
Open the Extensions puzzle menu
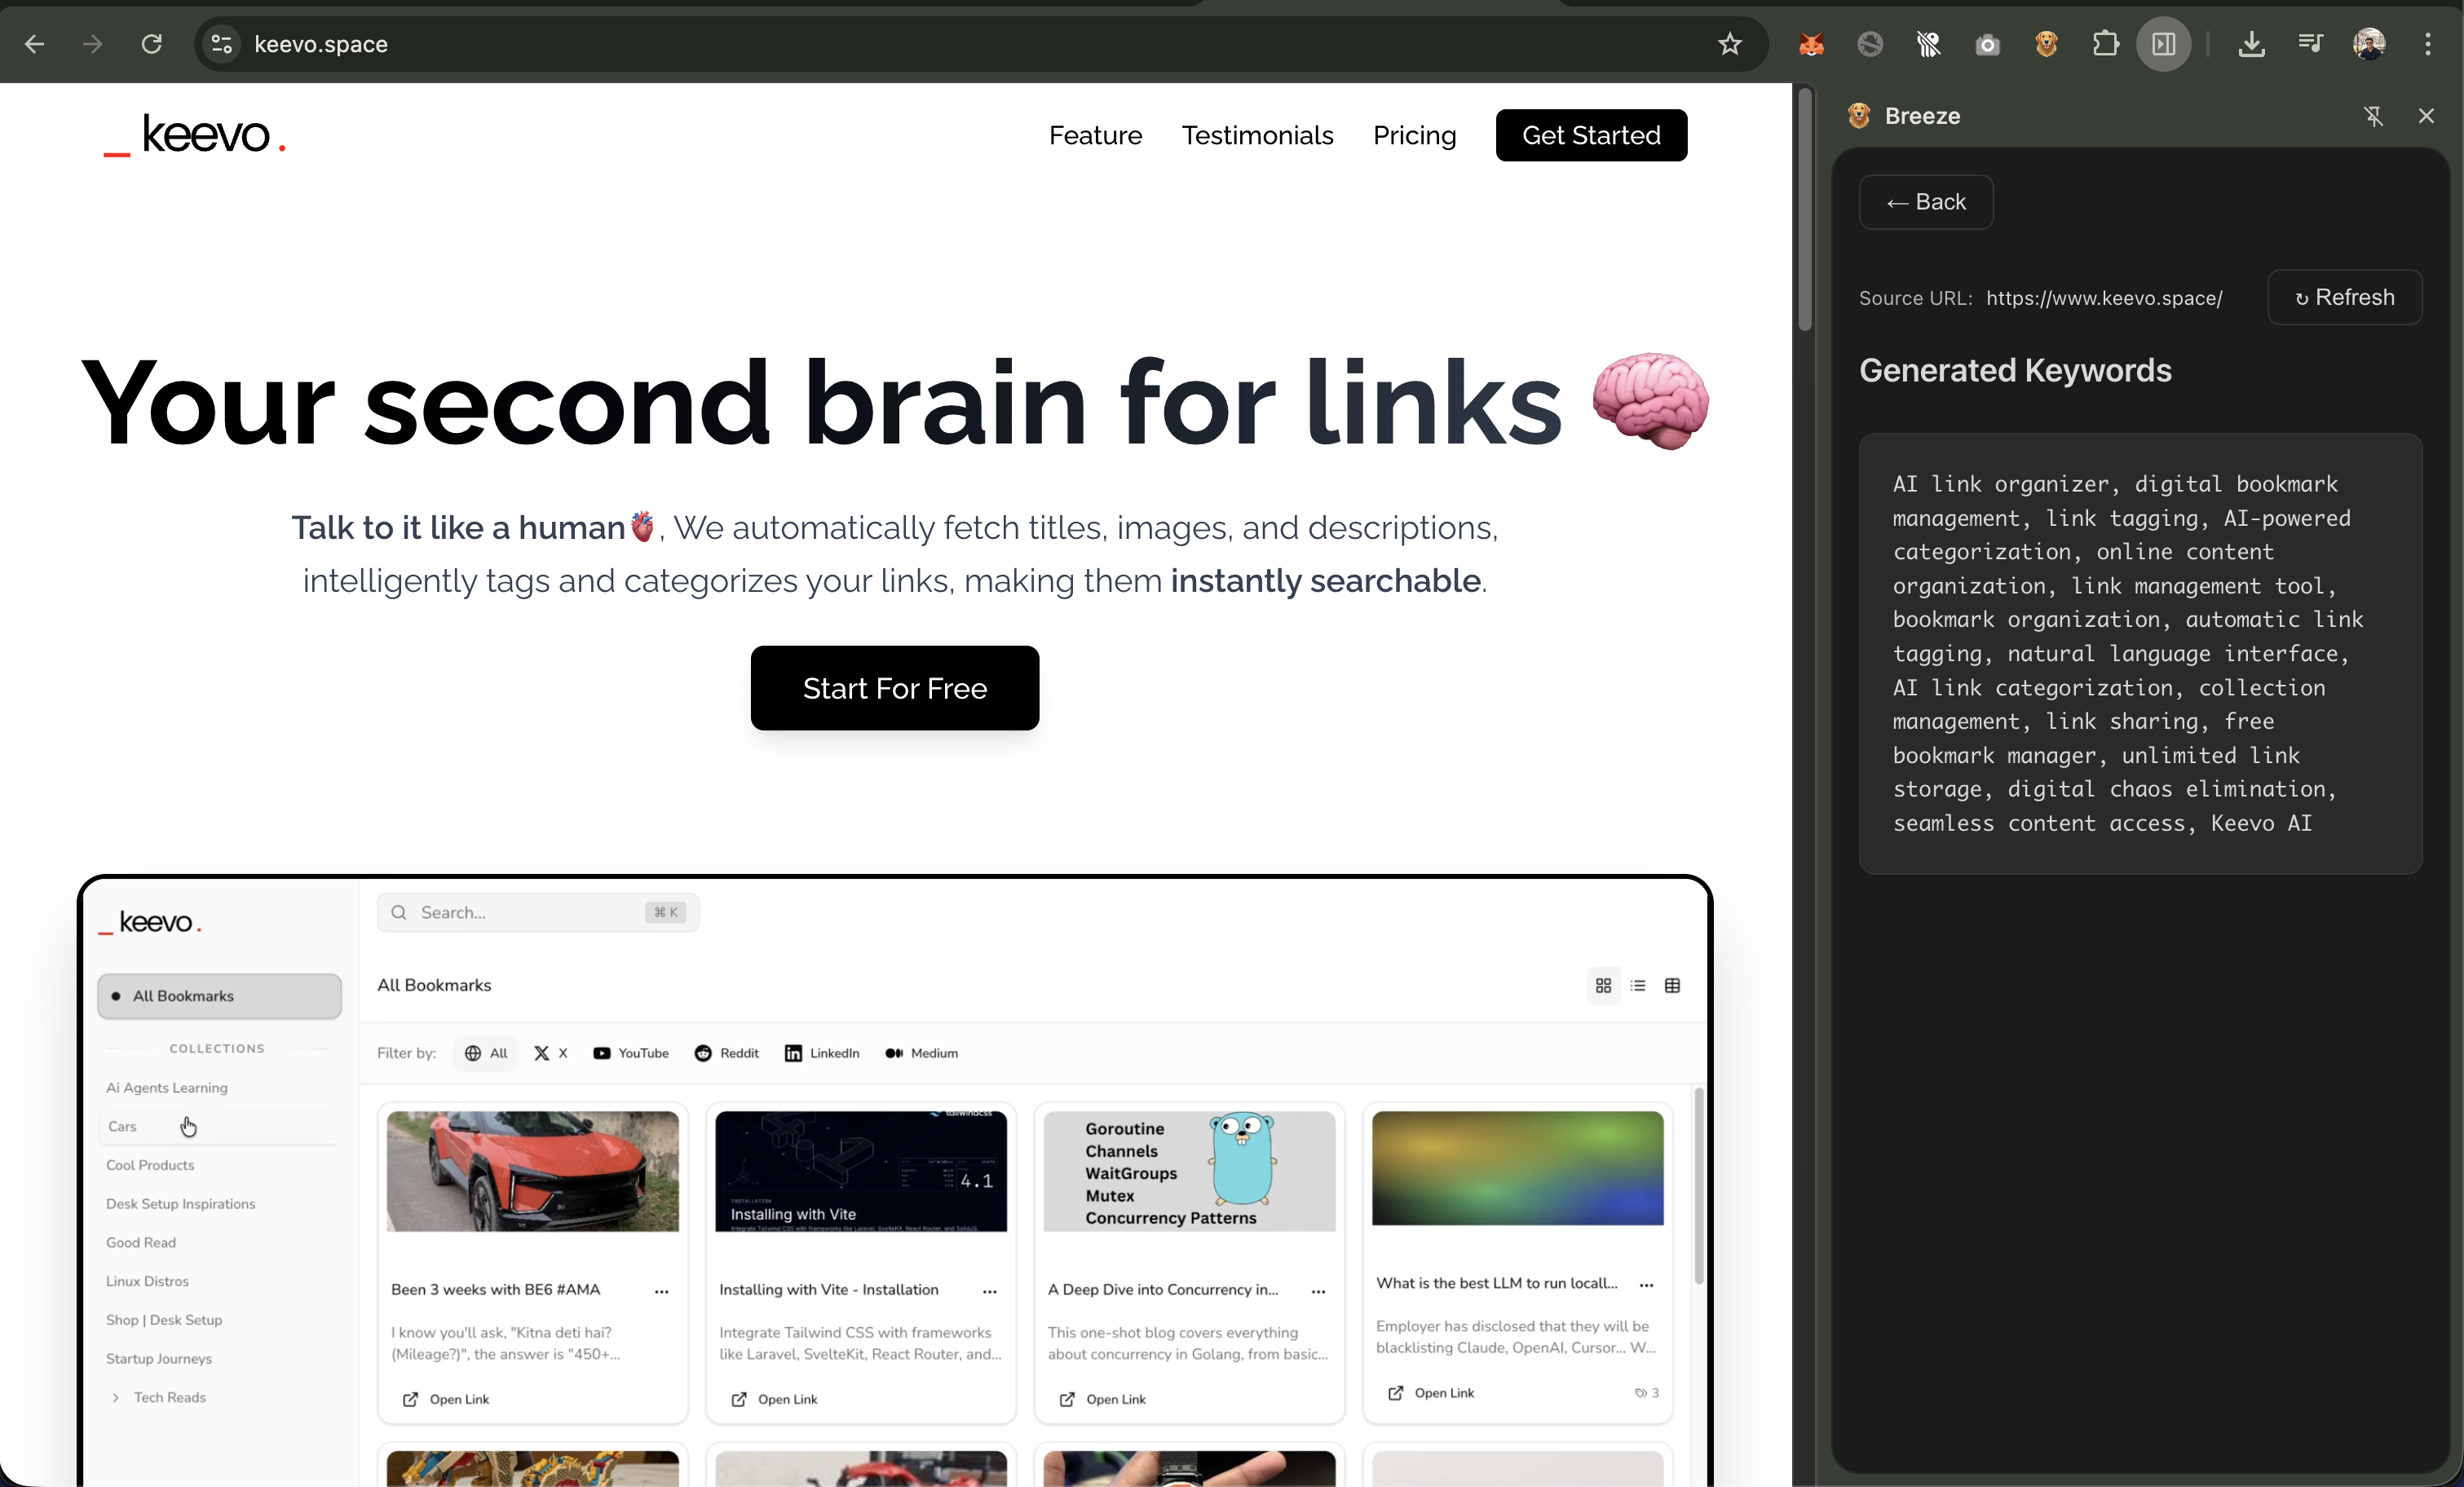point(2105,44)
